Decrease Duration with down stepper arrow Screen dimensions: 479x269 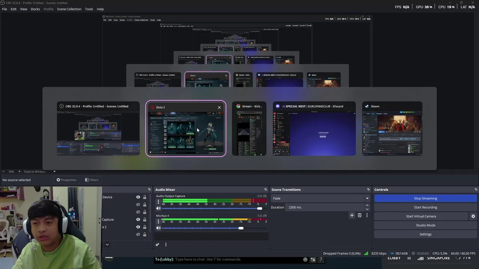coord(367,209)
